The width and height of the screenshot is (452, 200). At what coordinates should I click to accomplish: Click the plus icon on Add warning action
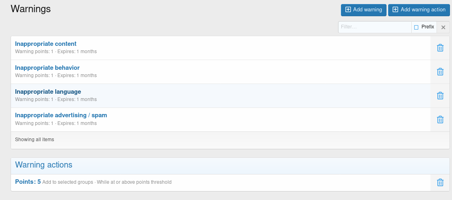coord(395,9)
